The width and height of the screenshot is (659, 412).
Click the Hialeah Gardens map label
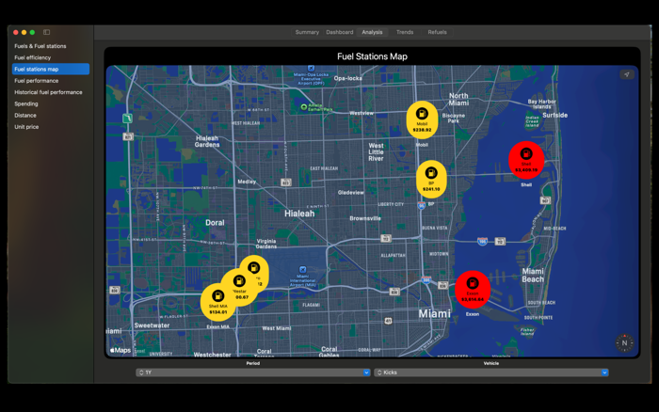[207, 141]
